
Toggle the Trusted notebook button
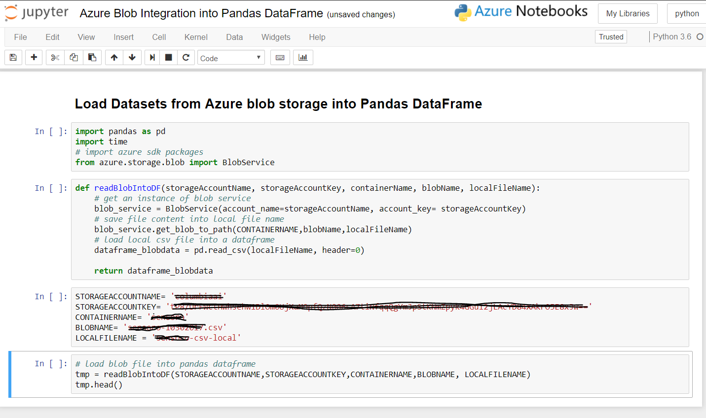coord(611,37)
